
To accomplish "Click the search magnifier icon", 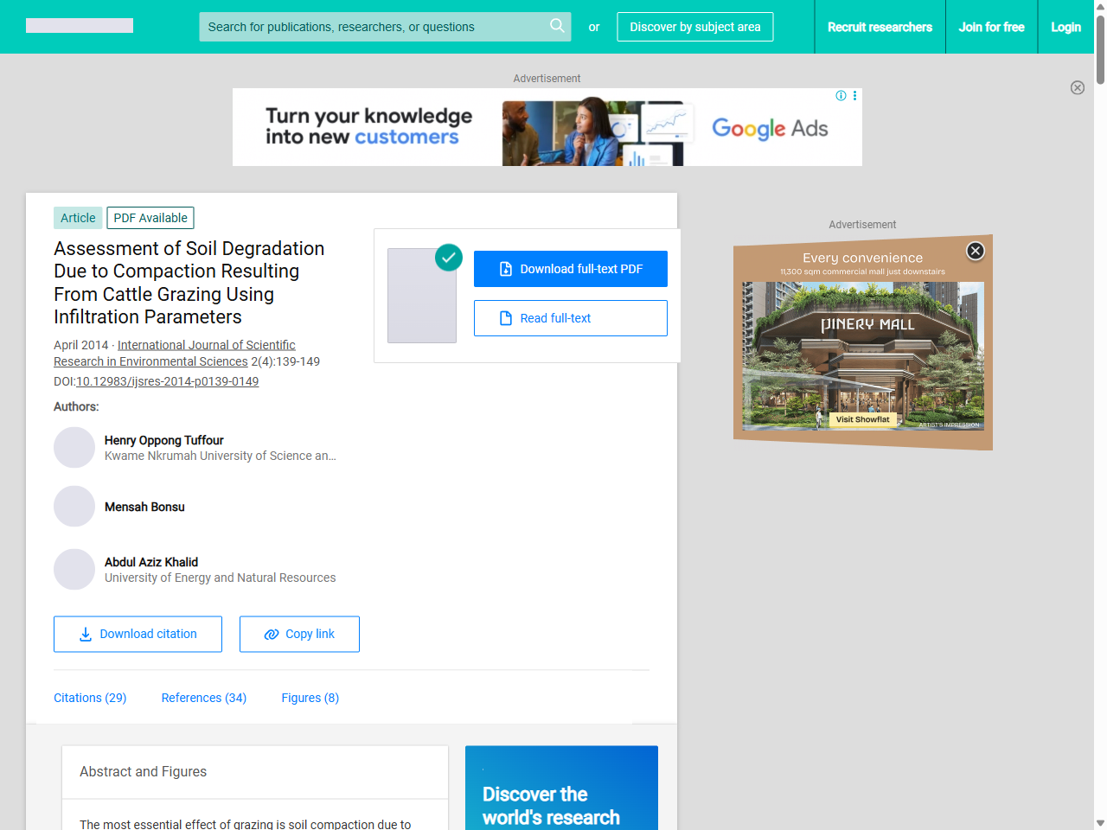I will click(x=557, y=26).
